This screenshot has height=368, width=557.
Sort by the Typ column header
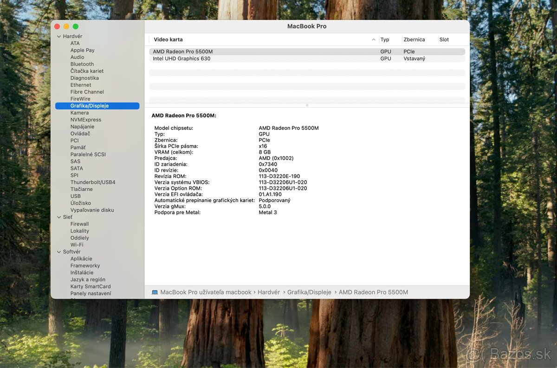pos(385,40)
